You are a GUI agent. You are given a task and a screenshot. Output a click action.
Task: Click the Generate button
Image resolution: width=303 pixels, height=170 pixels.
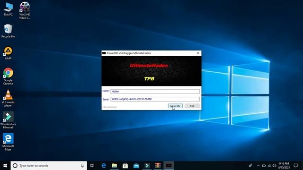(175, 106)
